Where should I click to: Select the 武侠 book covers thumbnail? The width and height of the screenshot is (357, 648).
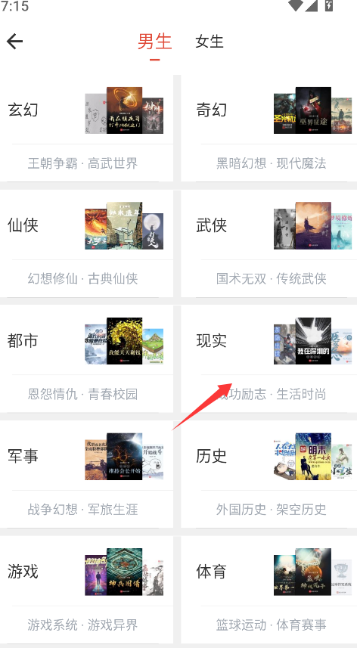pyautogui.click(x=313, y=225)
